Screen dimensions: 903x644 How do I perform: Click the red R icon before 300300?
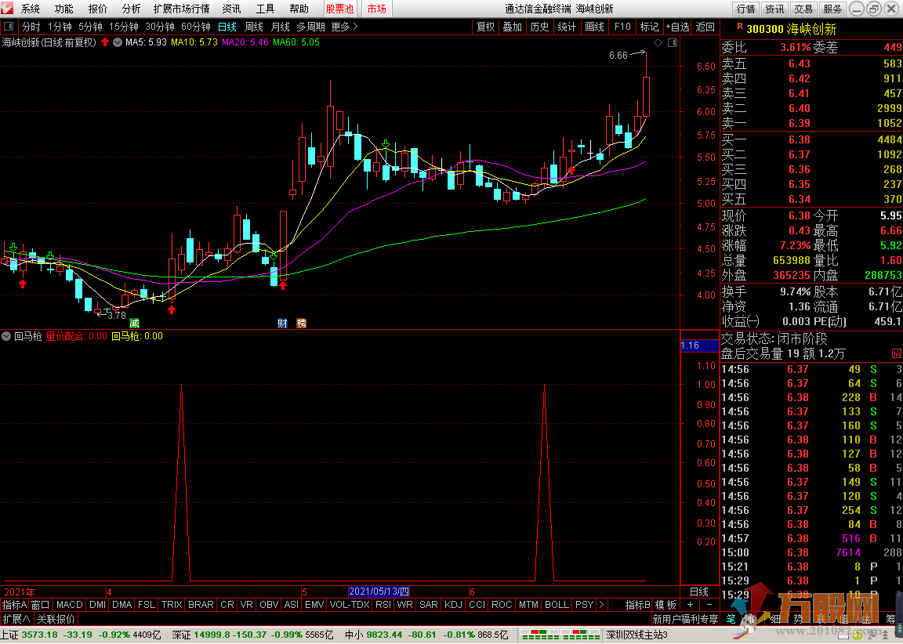(739, 27)
